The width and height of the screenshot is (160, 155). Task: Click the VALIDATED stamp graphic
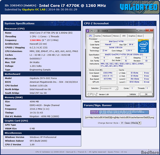(139, 7)
